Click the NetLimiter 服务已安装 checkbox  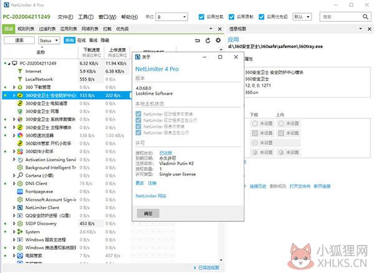click(138, 127)
